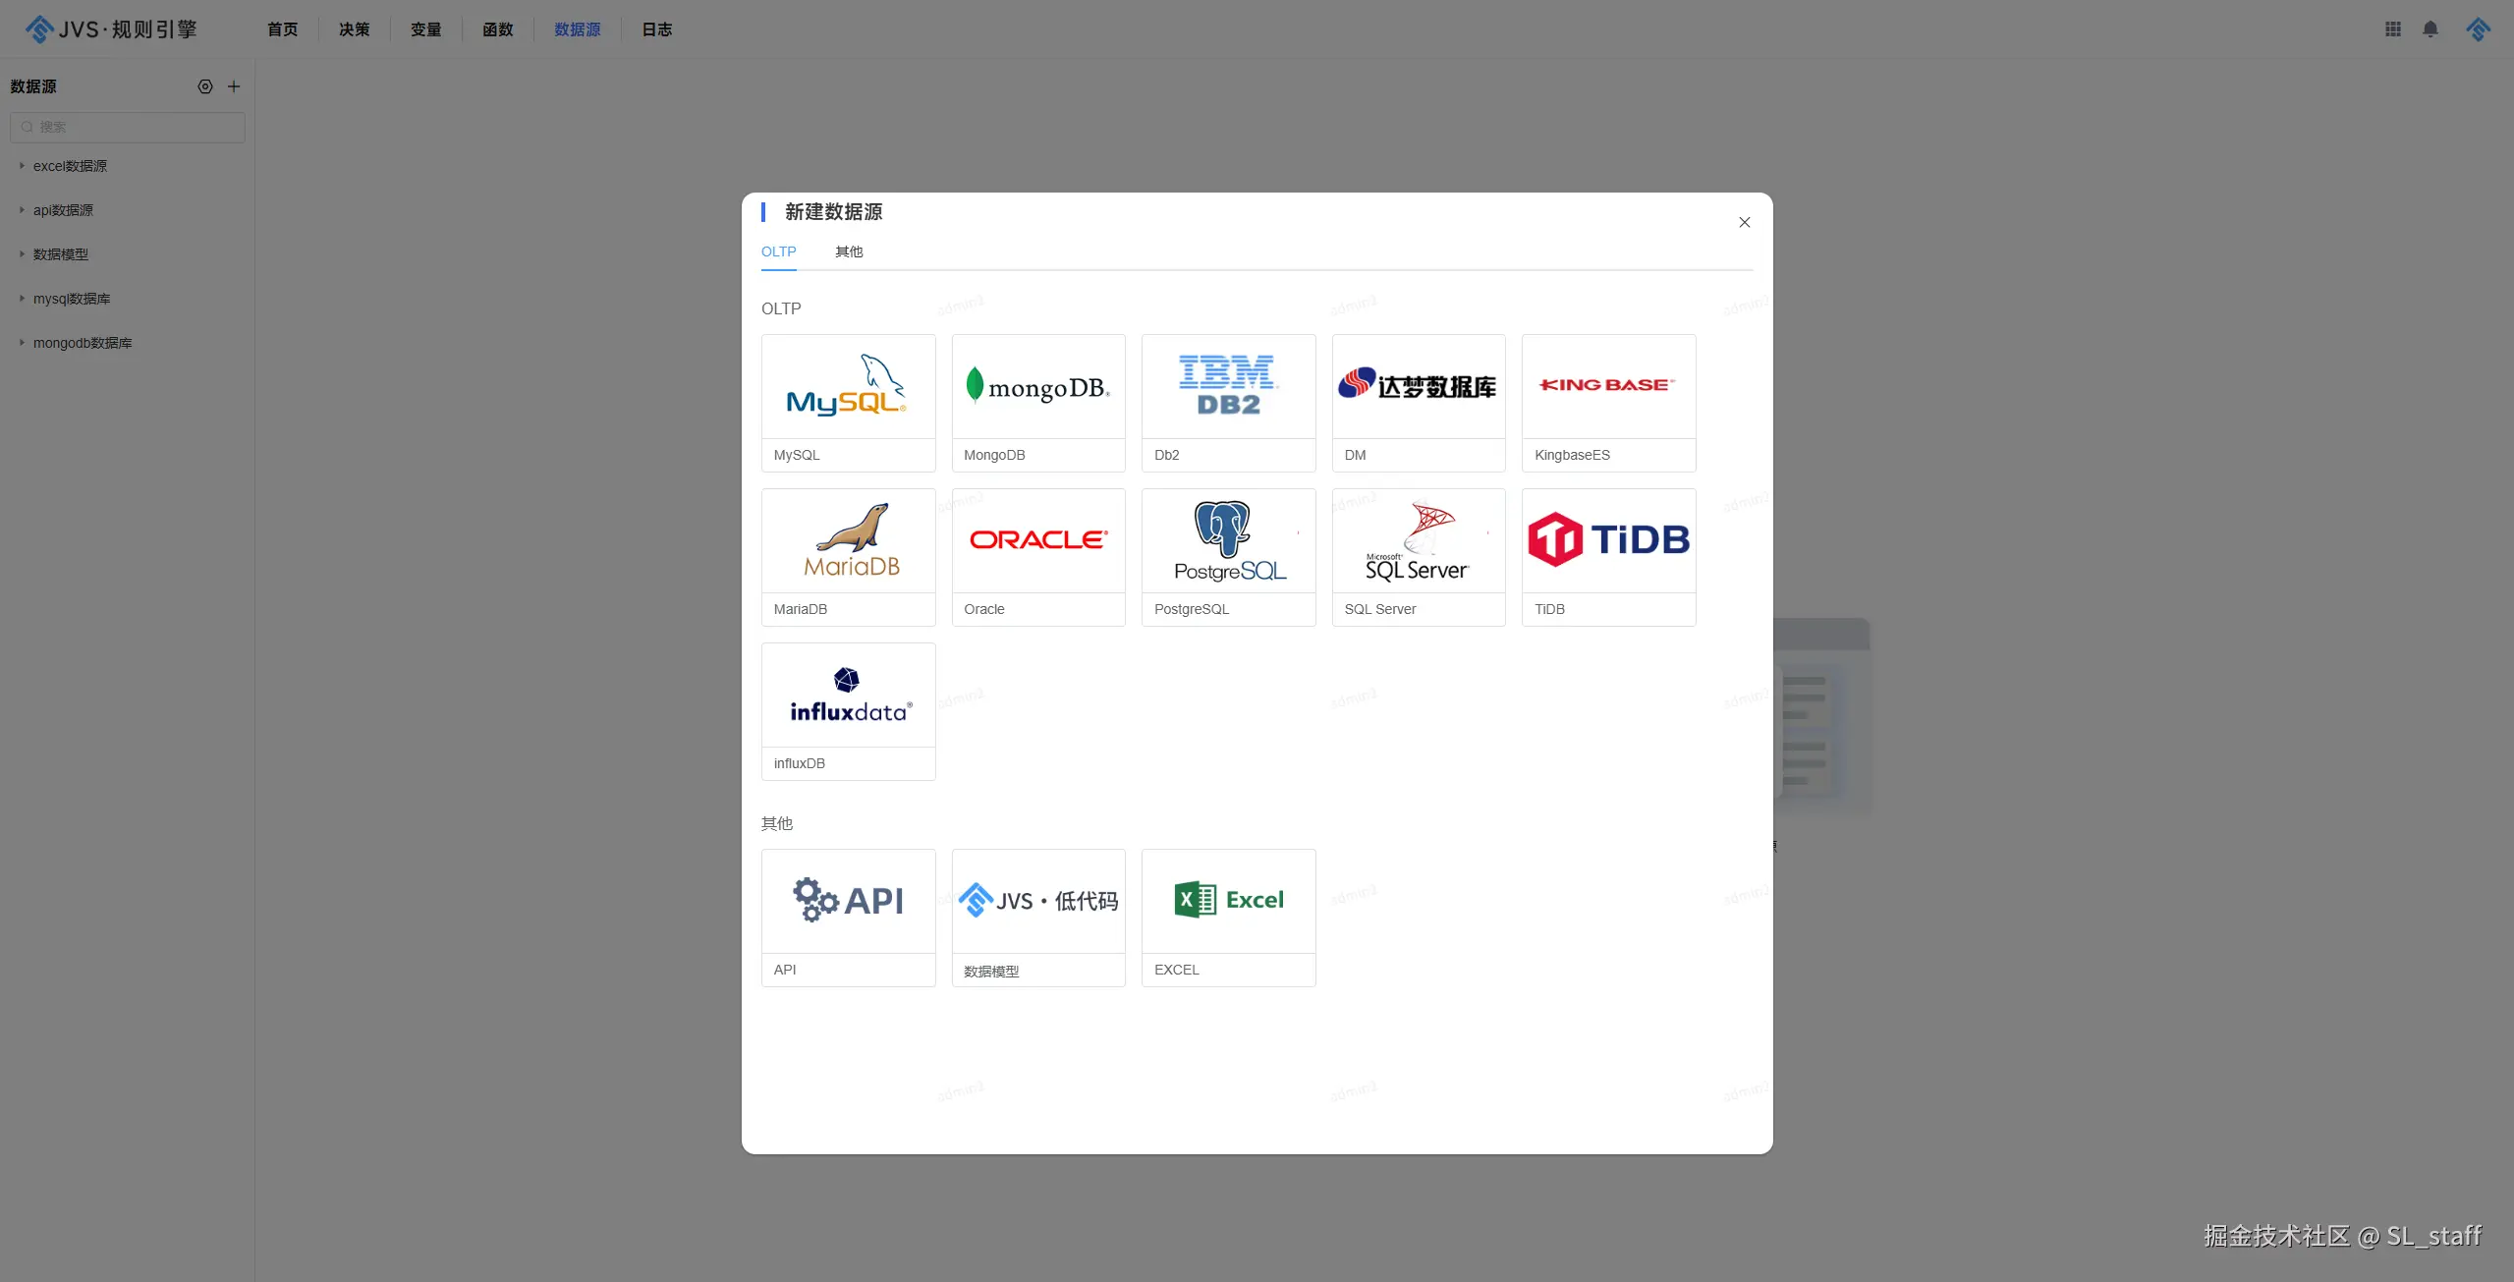Focus the 搜索 input in sidebar

(128, 127)
